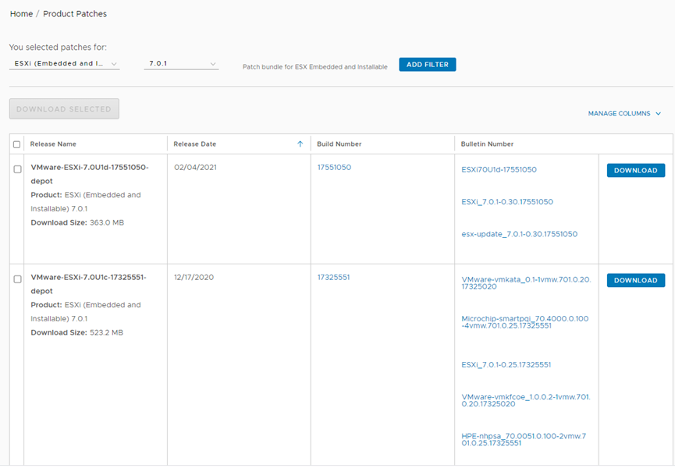Click the Download Size 363.0 MB text
Image resolution: width=675 pixels, height=468 pixels.
(77, 223)
